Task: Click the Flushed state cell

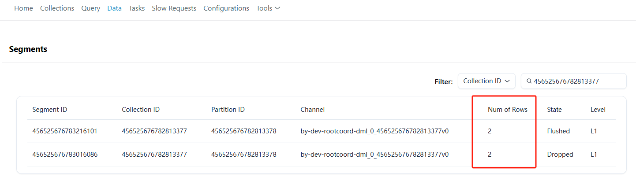Action: click(x=558, y=131)
